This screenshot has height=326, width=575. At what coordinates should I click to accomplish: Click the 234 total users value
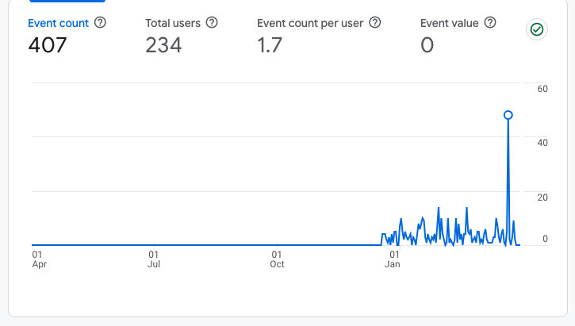click(163, 45)
